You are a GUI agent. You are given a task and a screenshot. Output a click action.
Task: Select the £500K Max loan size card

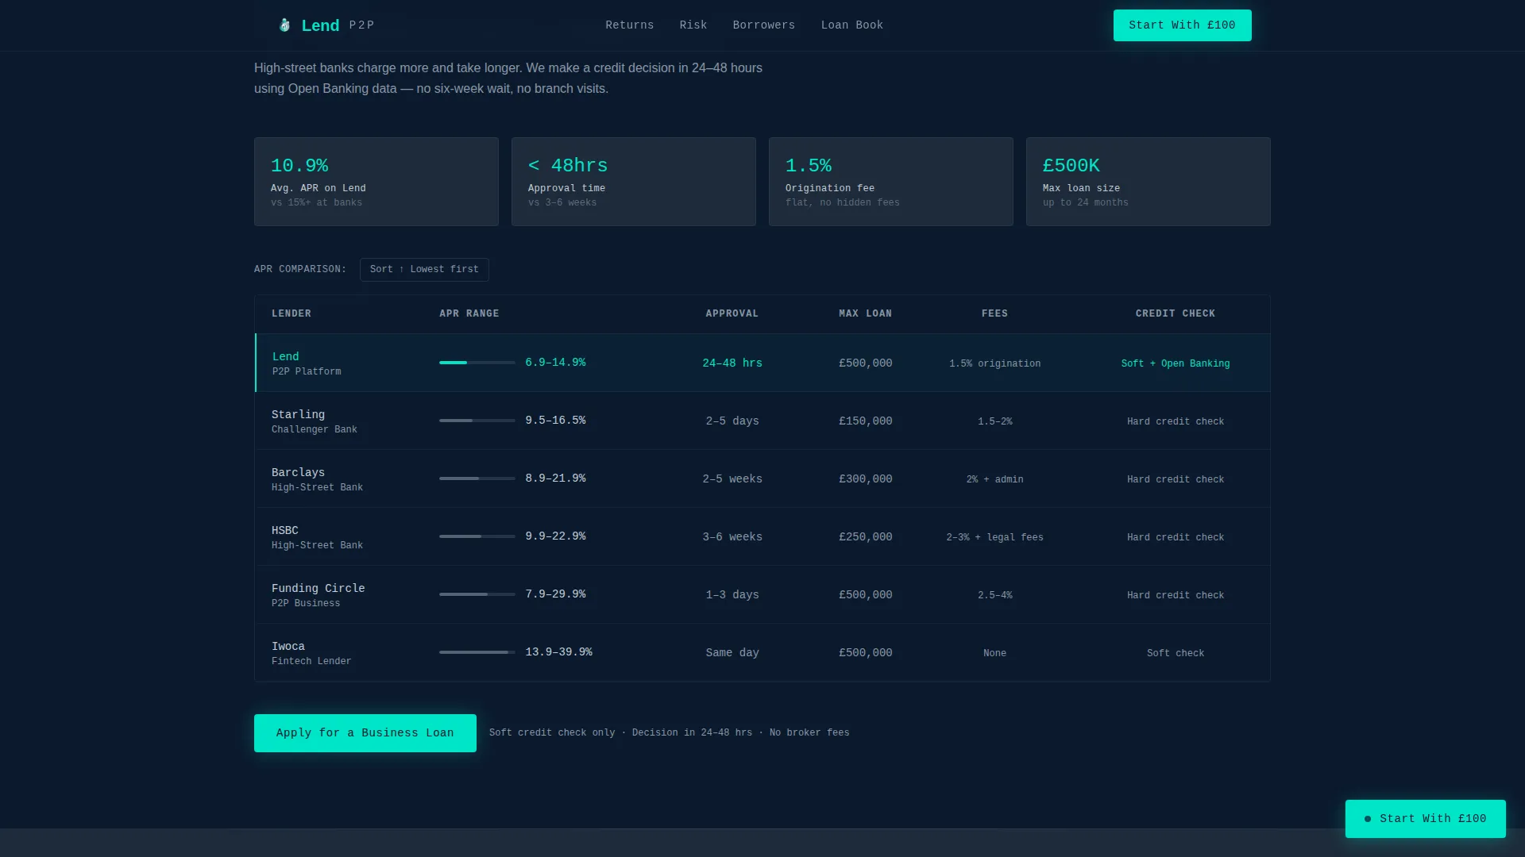coord(1149,182)
